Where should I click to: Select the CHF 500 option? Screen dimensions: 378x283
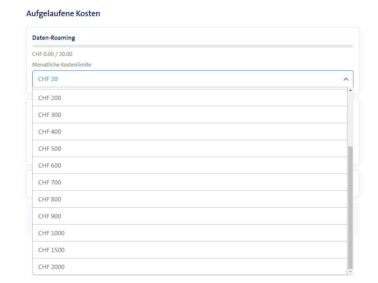pos(190,149)
